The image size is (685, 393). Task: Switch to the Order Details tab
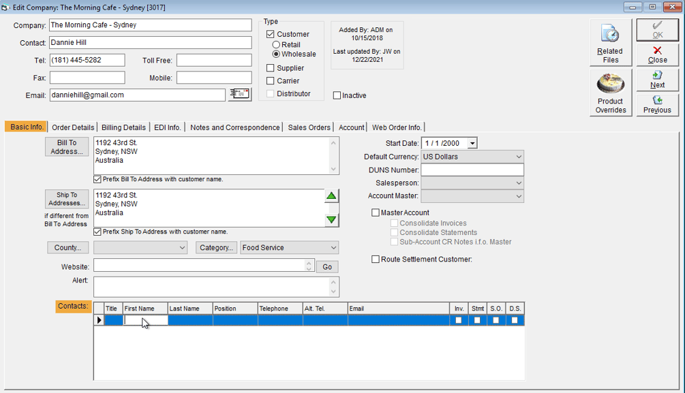[x=73, y=127]
